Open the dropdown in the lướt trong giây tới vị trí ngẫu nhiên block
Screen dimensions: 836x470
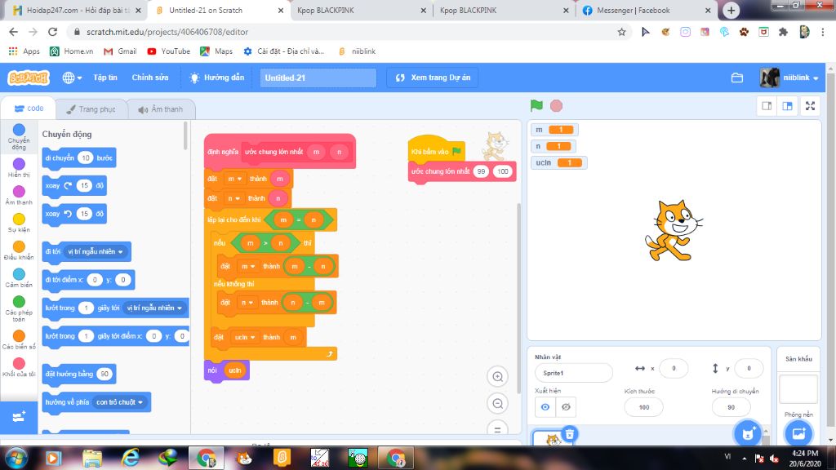pyautogui.click(x=154, y=308)
